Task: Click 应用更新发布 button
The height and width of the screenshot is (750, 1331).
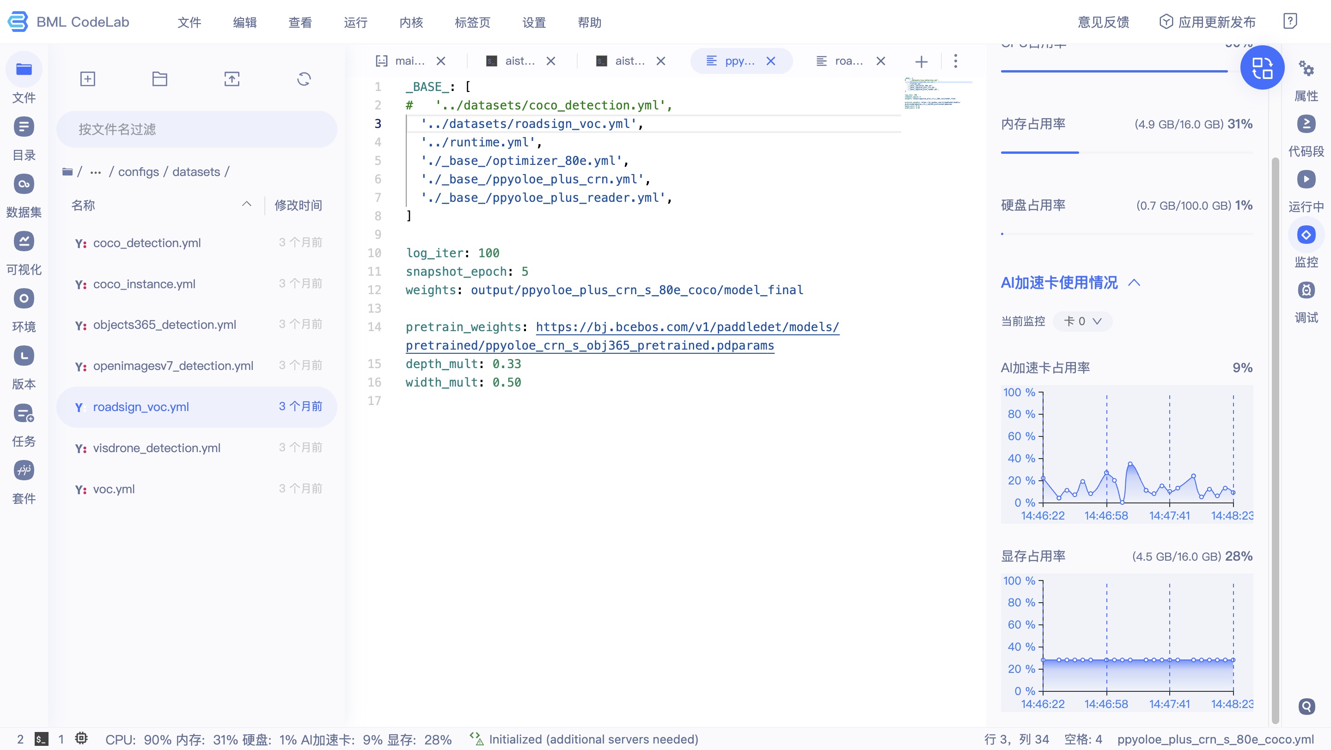Action: point(1208,22)
